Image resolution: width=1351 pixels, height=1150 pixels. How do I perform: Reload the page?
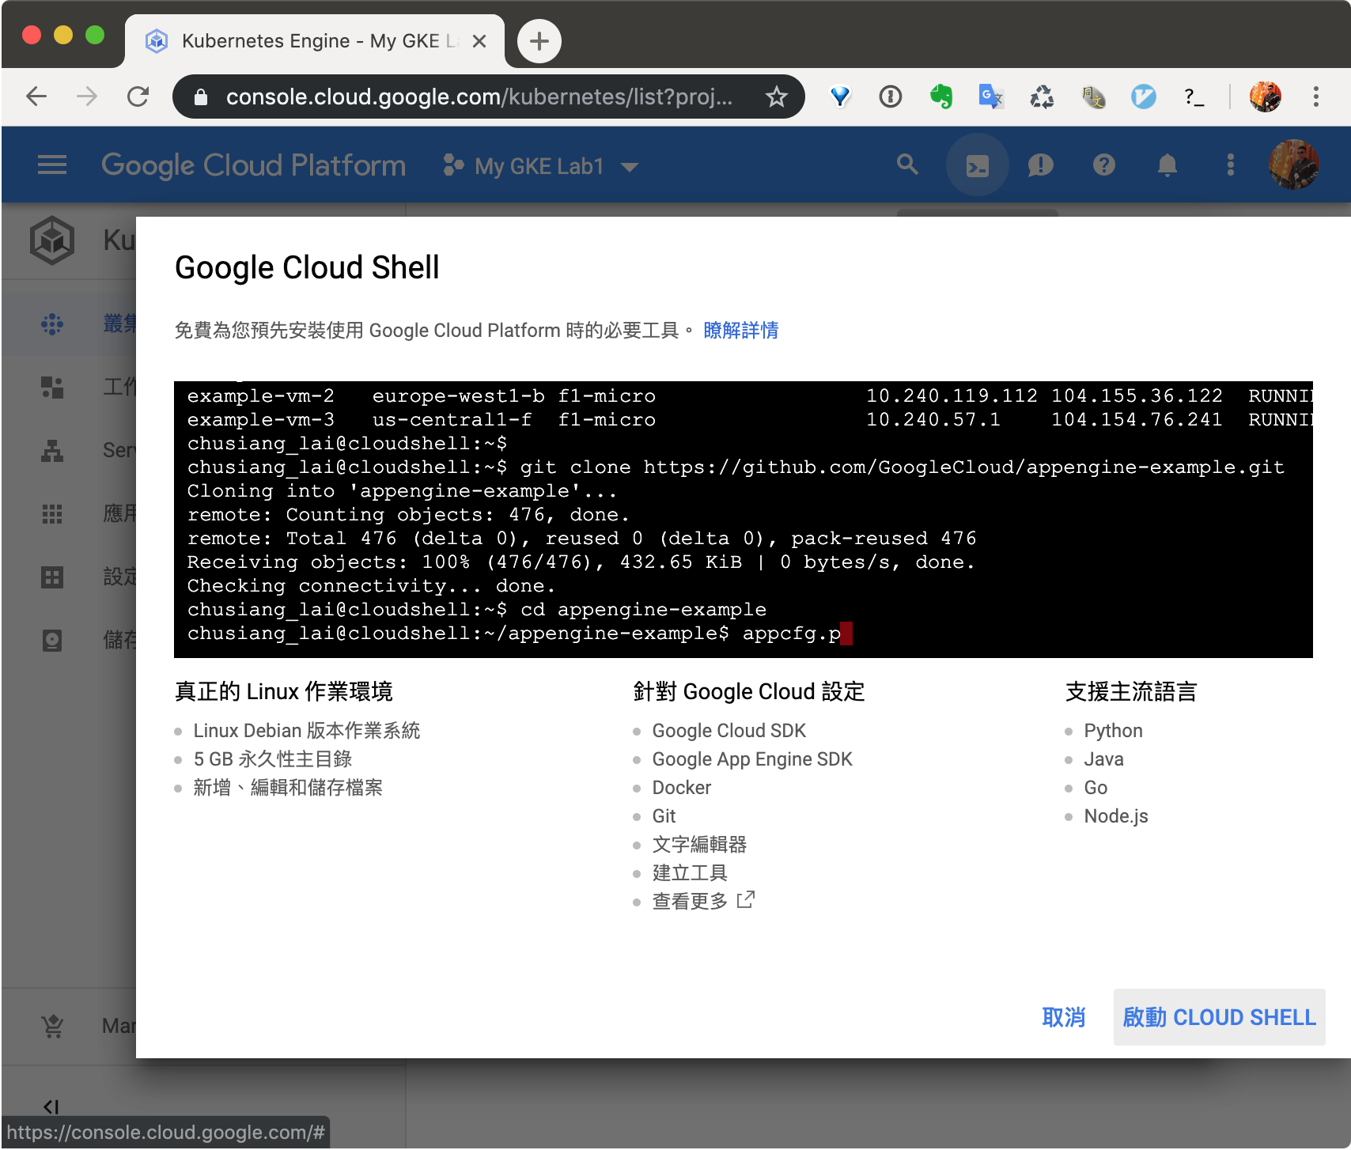[138, 97]
